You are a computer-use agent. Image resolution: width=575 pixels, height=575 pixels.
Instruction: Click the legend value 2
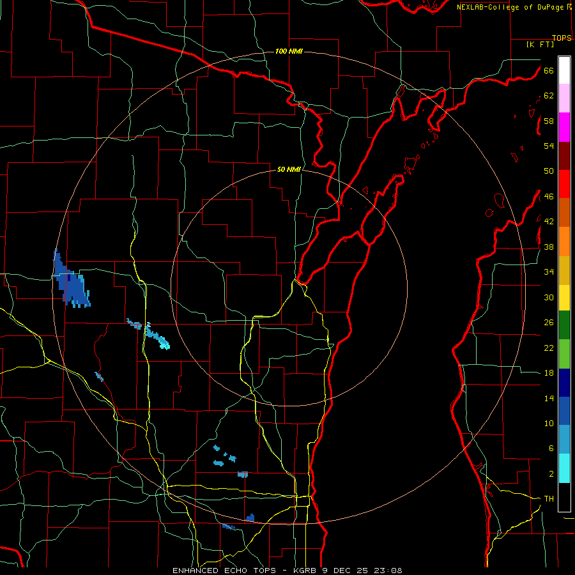click(x=551, y=474)
